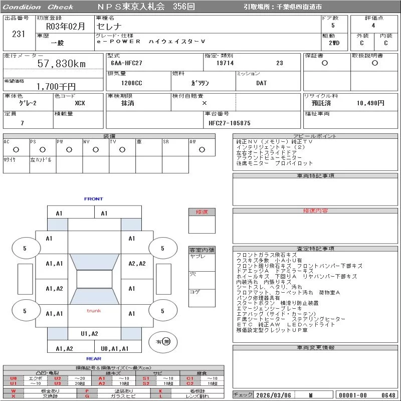
Task: Select inspection note フロントガラス飛石キズ
Action: pos(267,255)
